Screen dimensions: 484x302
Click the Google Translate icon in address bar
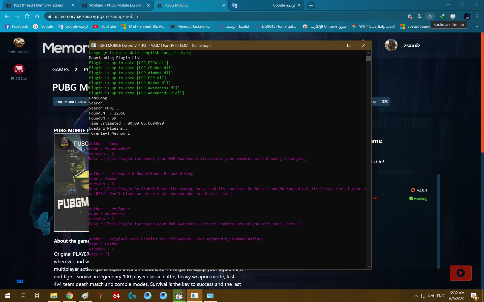(420, 16)
